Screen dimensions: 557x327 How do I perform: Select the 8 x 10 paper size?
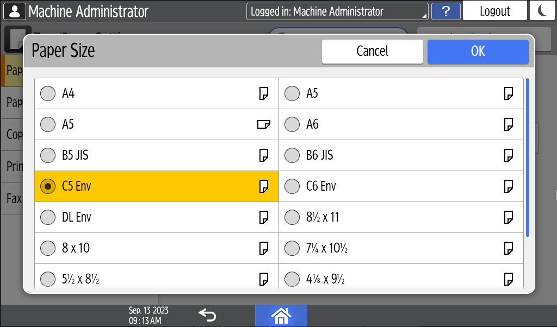(48, 249)
